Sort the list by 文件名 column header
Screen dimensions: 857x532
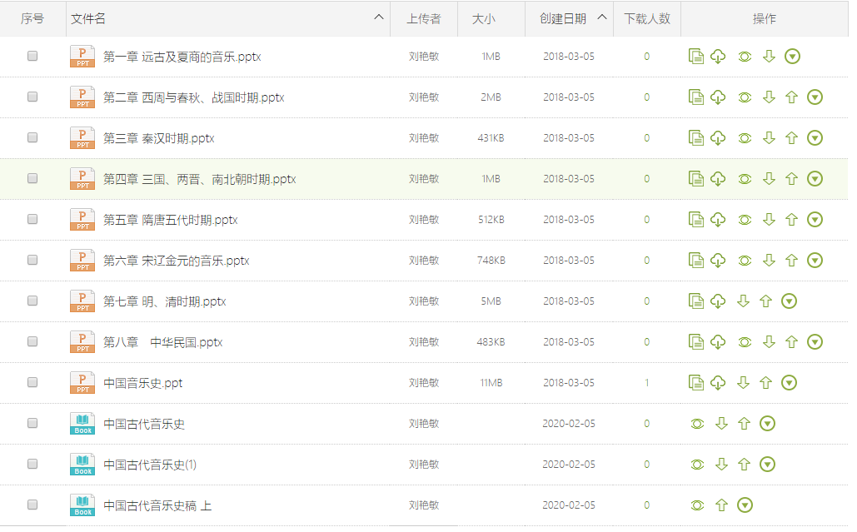click(88, 18)
